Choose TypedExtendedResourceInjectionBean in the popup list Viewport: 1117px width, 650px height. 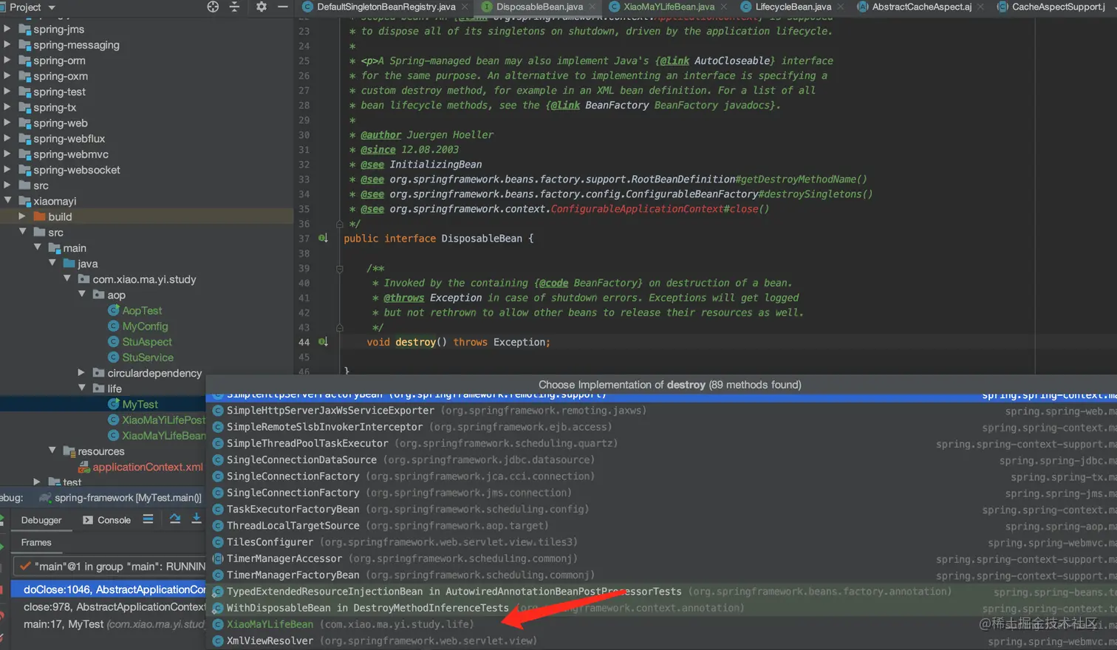661,592
